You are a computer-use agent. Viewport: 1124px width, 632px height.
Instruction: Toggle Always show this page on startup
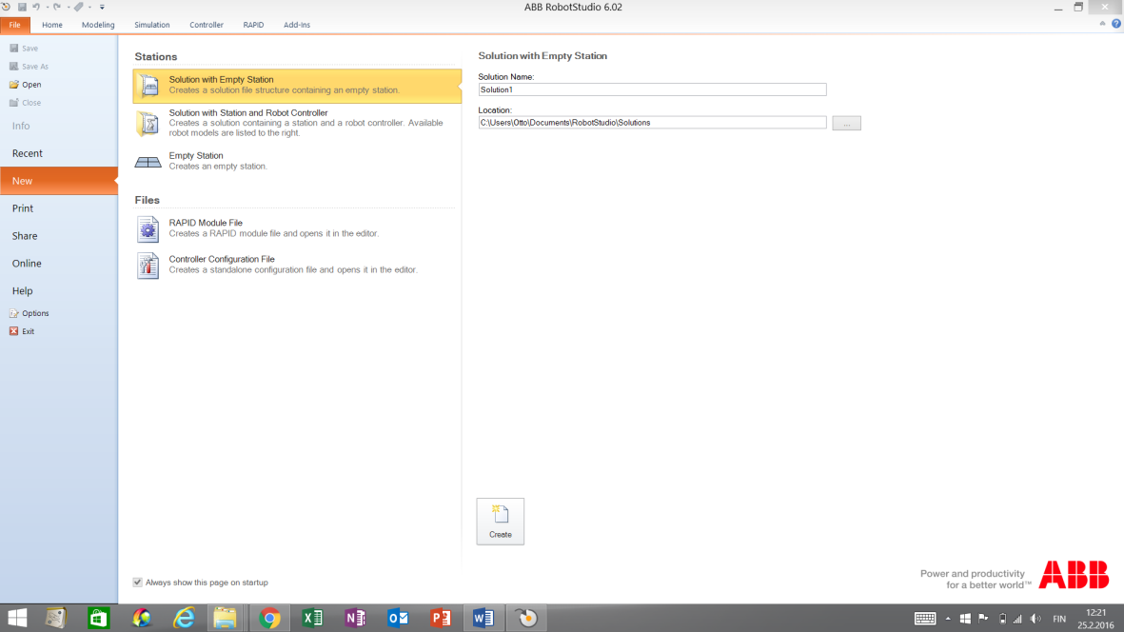tap(138, 583)
